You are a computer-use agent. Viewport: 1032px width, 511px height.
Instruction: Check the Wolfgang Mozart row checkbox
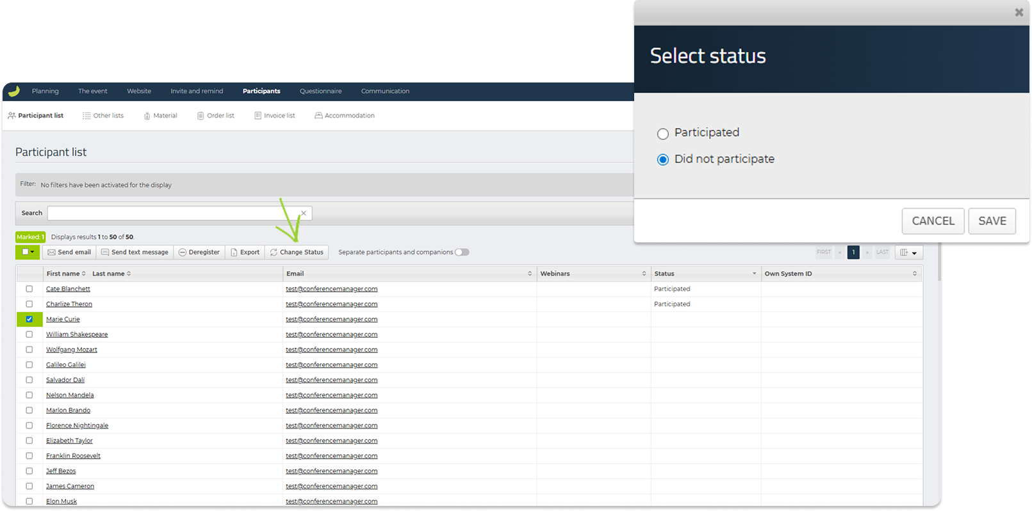[x=29, y=350]
